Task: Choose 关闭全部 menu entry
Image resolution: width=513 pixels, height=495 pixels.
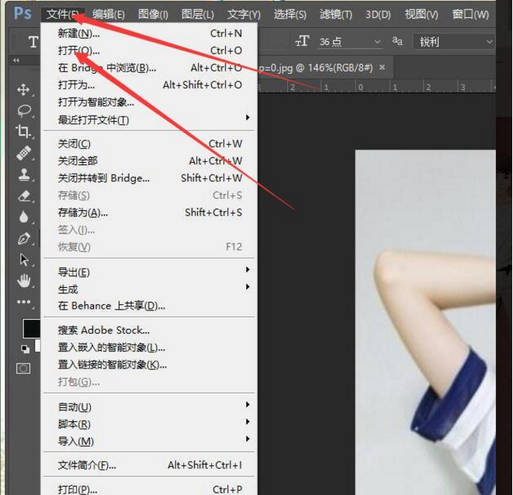Action: coord(149,161)
